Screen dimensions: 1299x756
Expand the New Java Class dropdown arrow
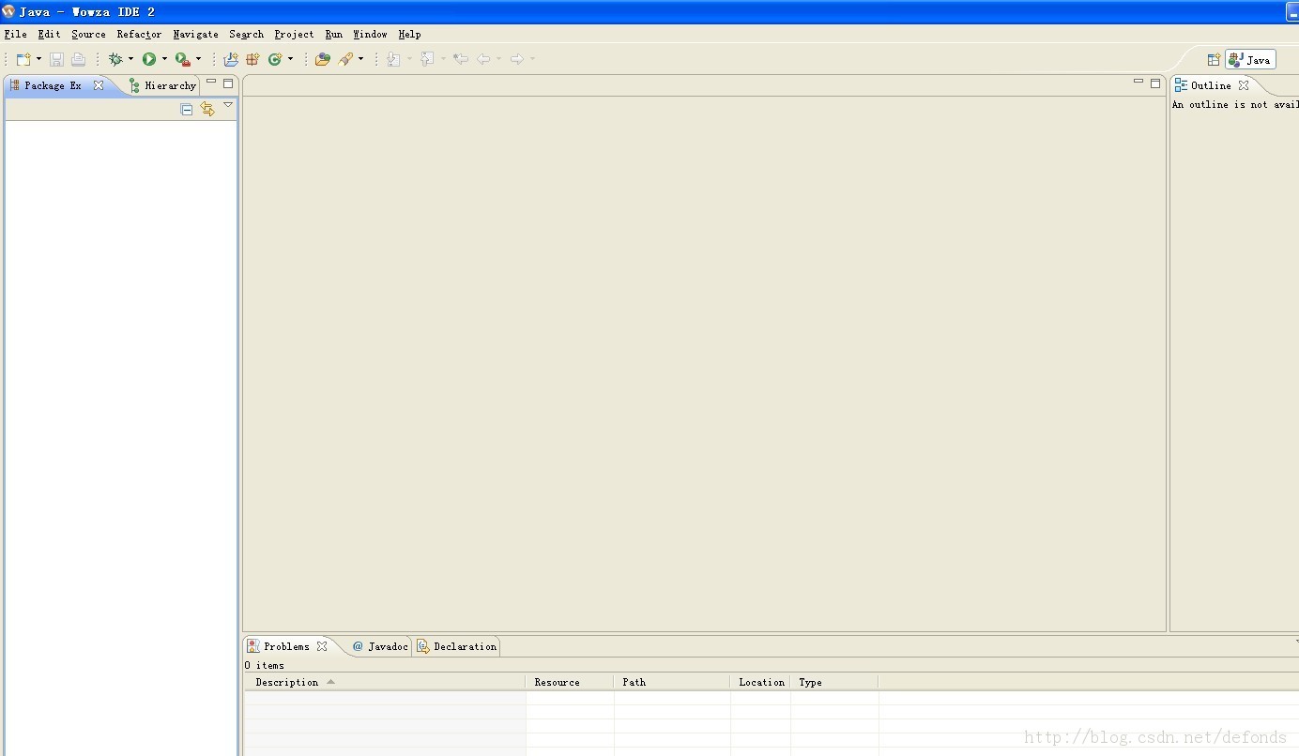(290, 59)
